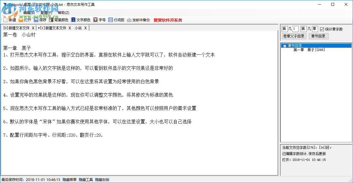Click the input field containing 1
353x183 pixels.
[x=295, y=29]
